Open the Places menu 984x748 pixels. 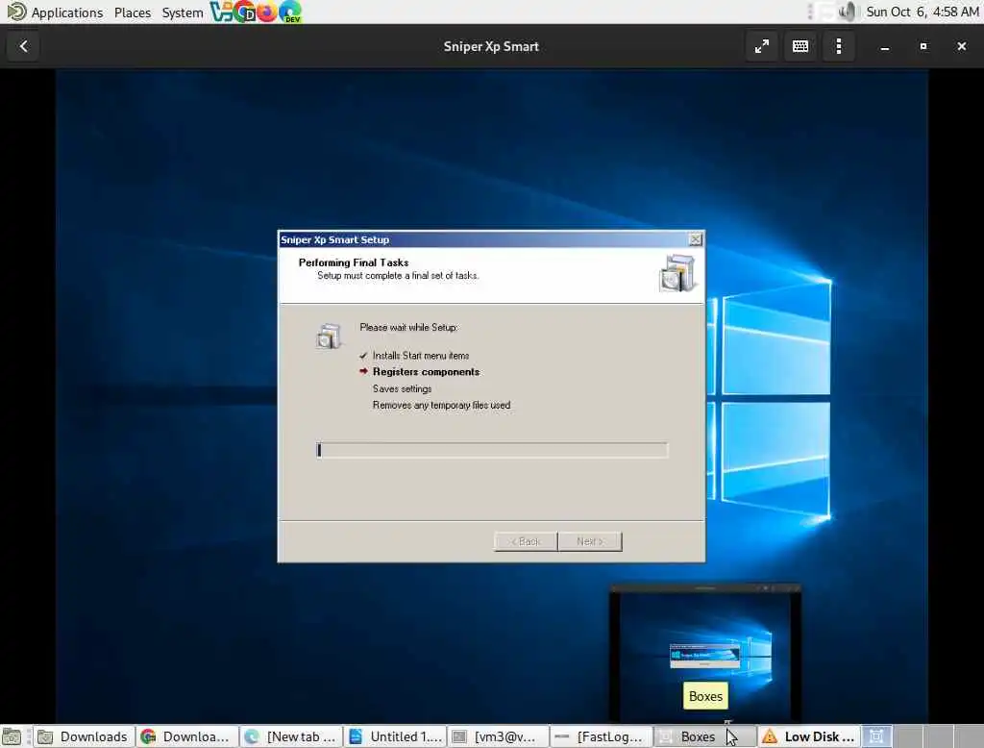[133, 12]
